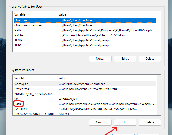
Task: Select the ComSpec system variable
Action: tap(85, 84)
